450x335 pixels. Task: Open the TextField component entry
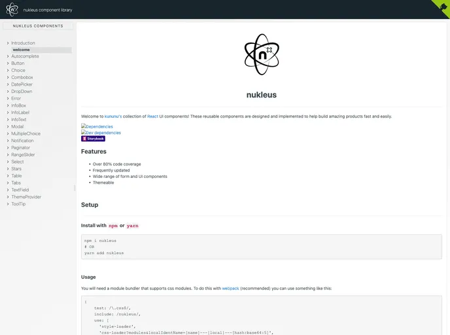tap(20, 190)
